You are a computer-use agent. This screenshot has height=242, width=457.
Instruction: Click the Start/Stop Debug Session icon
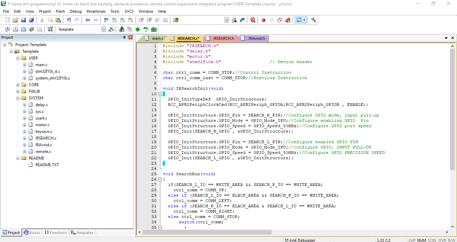pos(253,20)
